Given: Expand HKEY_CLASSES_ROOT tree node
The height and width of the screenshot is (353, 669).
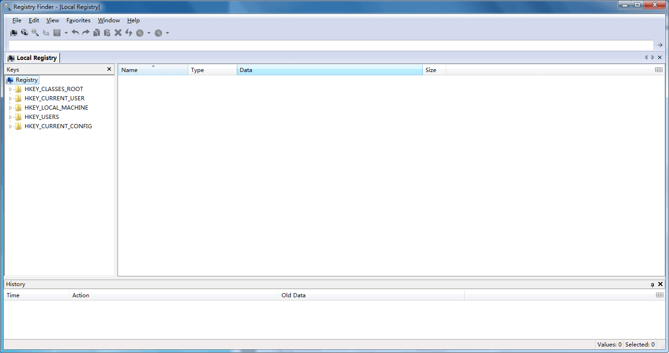Looking at the screenshot, I should 10,89.
